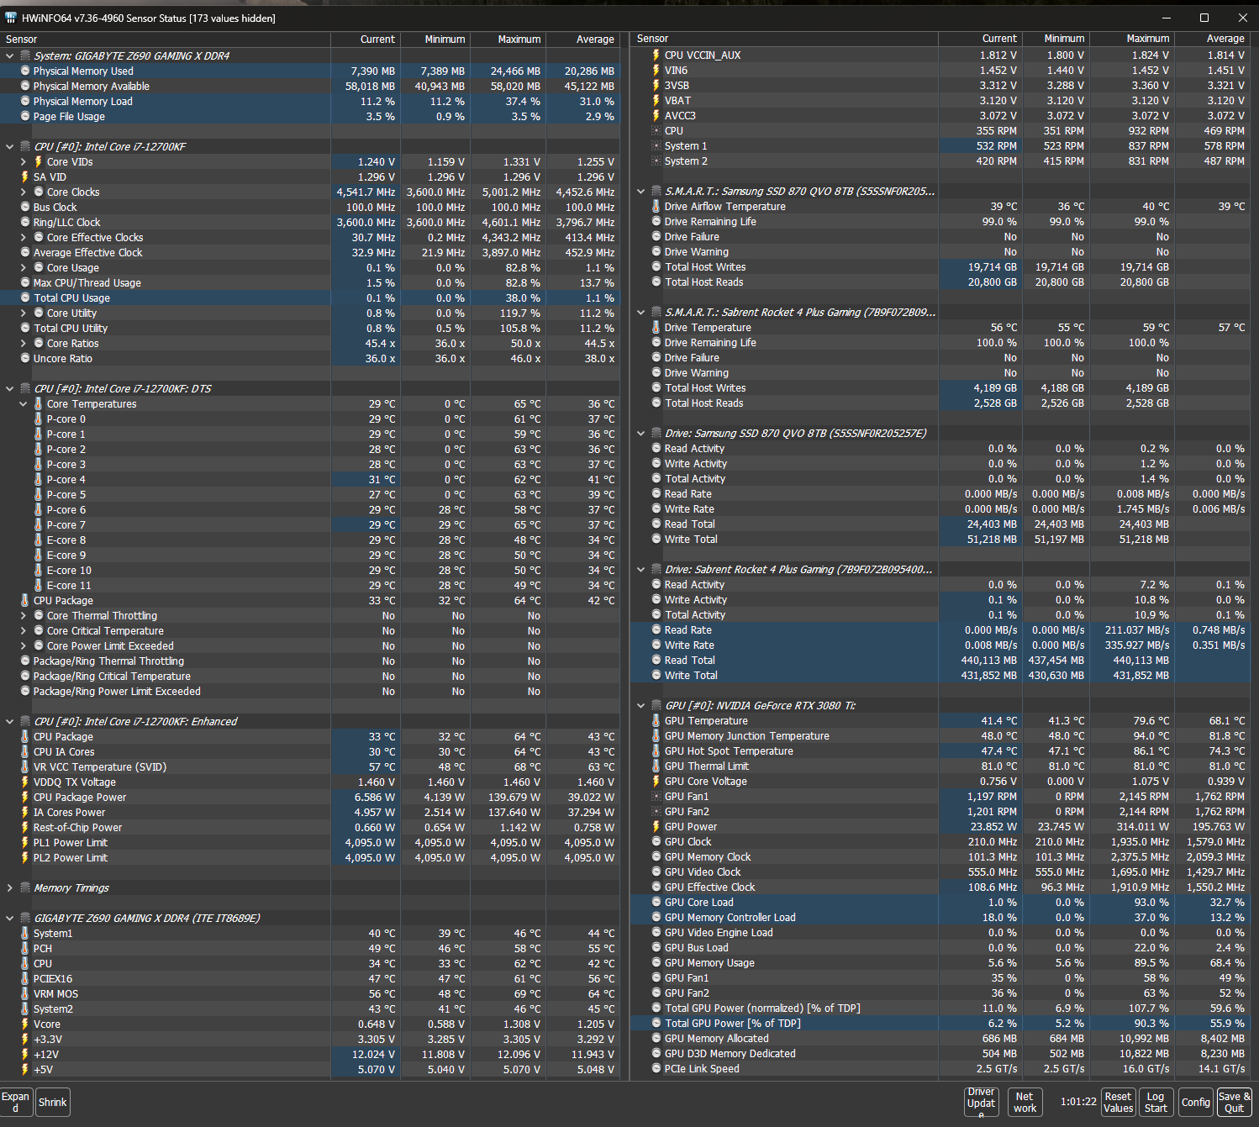This screenshot has height=1127, width=1259.
Task: Click the bolt icon beside GPU Core Voltage
Action: pyautogui.click(x=656, y=782)
